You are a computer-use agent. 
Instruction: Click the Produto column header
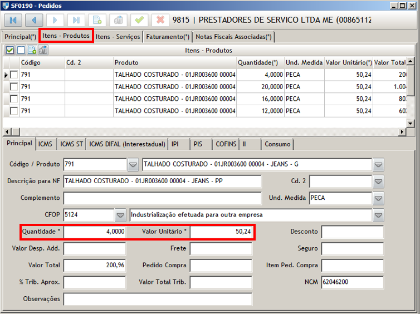174,62
